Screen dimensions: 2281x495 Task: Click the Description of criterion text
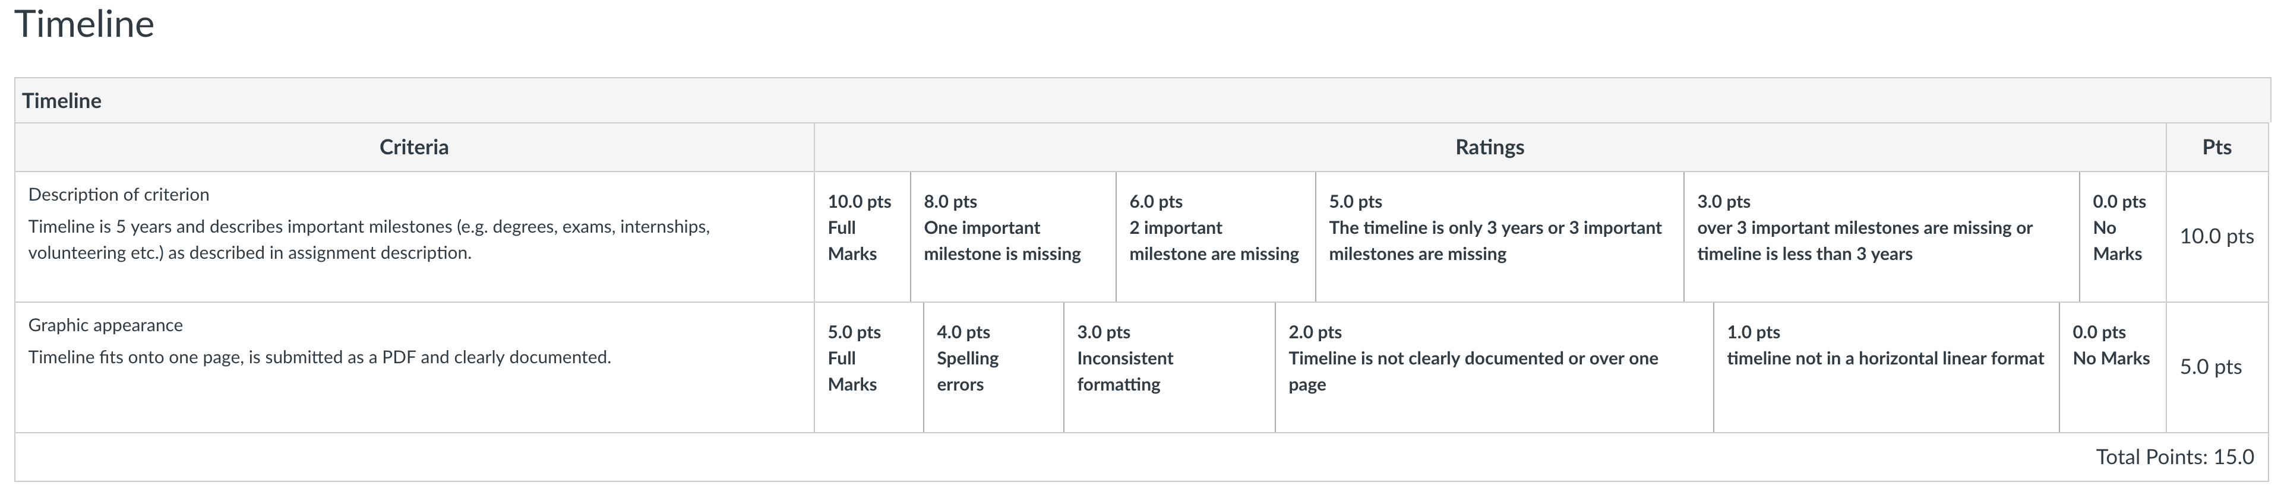pos(119,195)
